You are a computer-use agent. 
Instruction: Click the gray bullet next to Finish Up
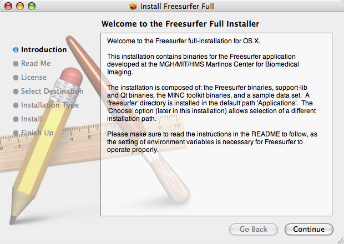click(x=16, y=133)
